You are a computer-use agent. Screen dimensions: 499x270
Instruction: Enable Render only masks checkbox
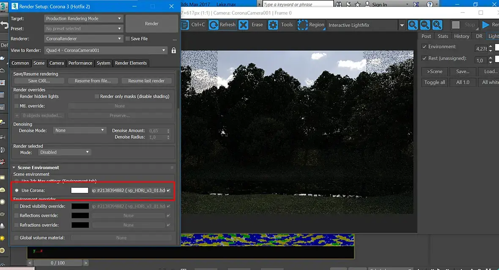point(97,96)
